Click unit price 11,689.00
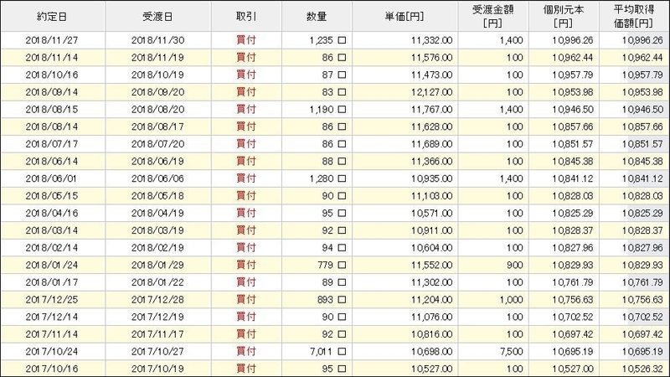This screenshot has height=377, width=670. point(431,144)
